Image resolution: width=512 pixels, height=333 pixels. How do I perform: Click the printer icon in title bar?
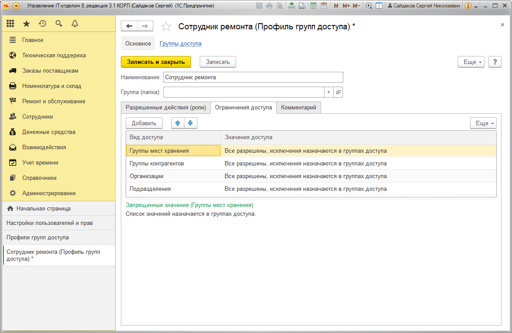pos(269,6)
